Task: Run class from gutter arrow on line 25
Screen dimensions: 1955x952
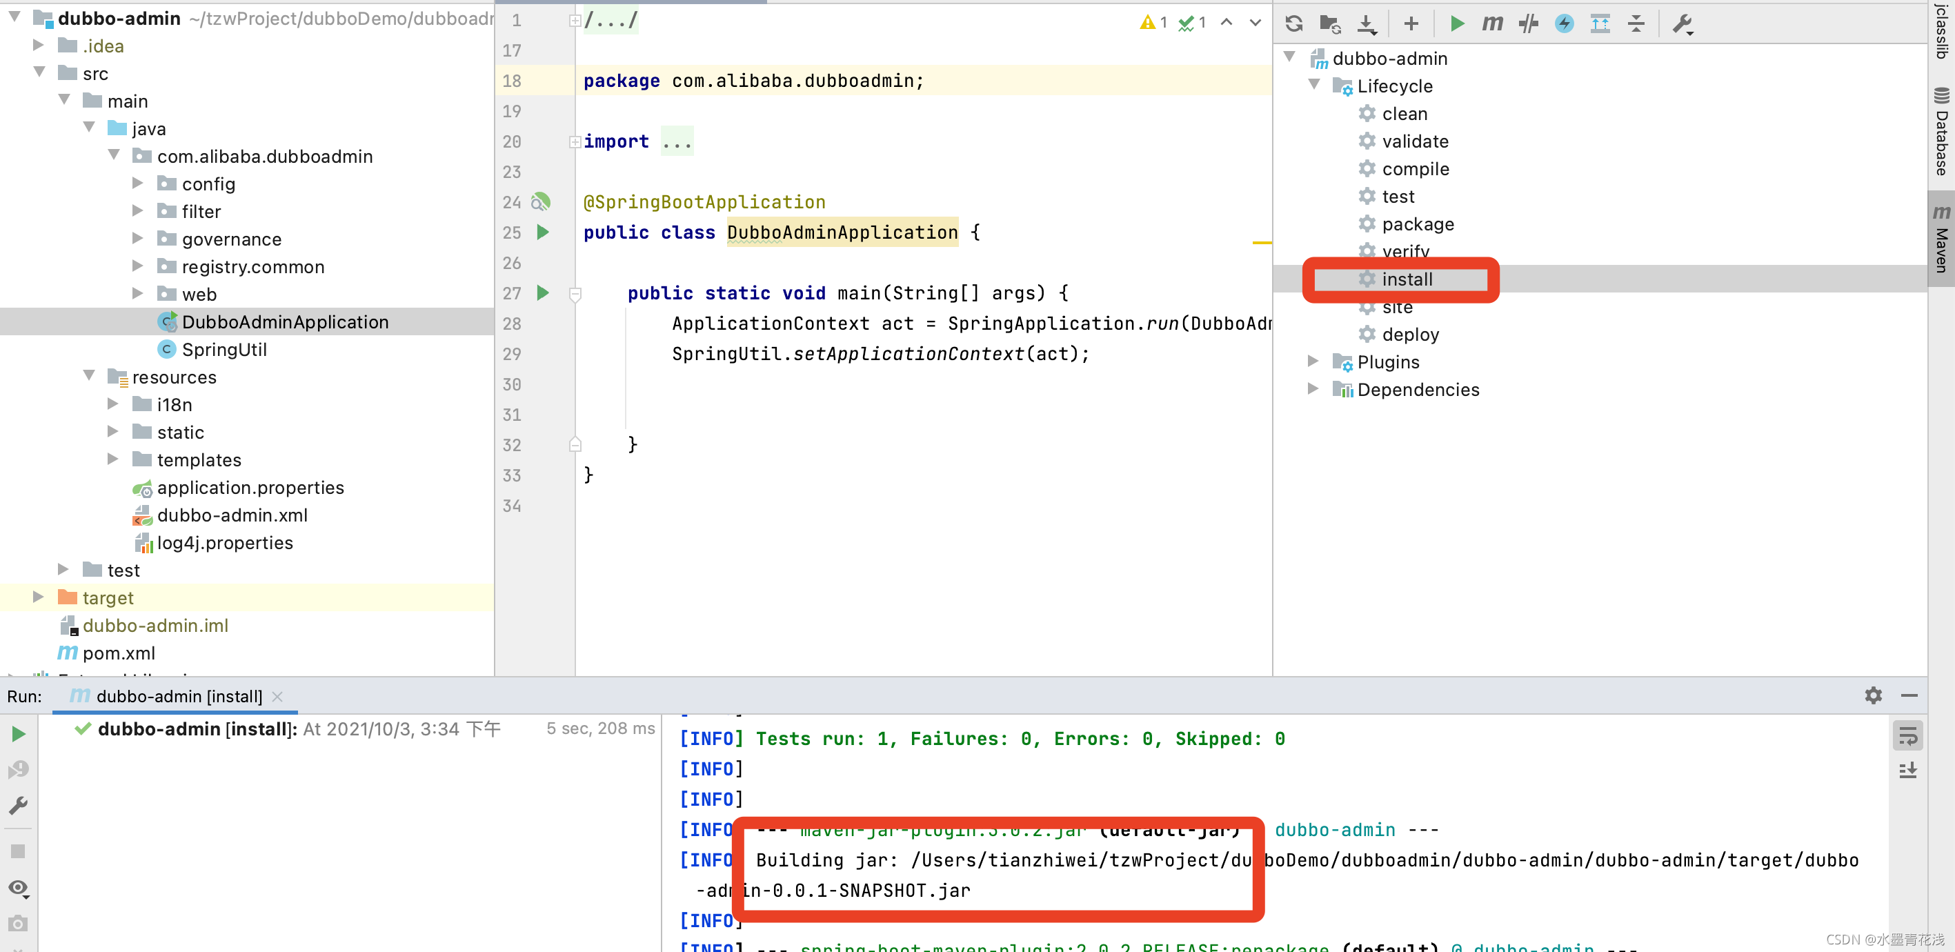Action: 543,232
